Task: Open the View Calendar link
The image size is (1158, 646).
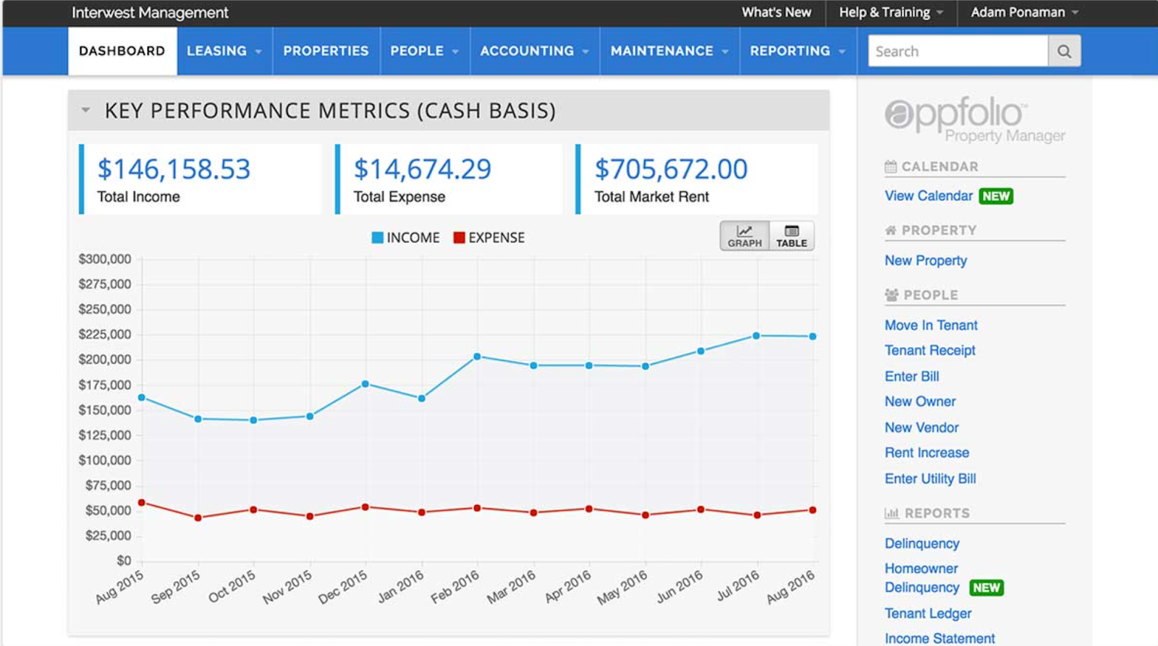Action: click(929, 196)
